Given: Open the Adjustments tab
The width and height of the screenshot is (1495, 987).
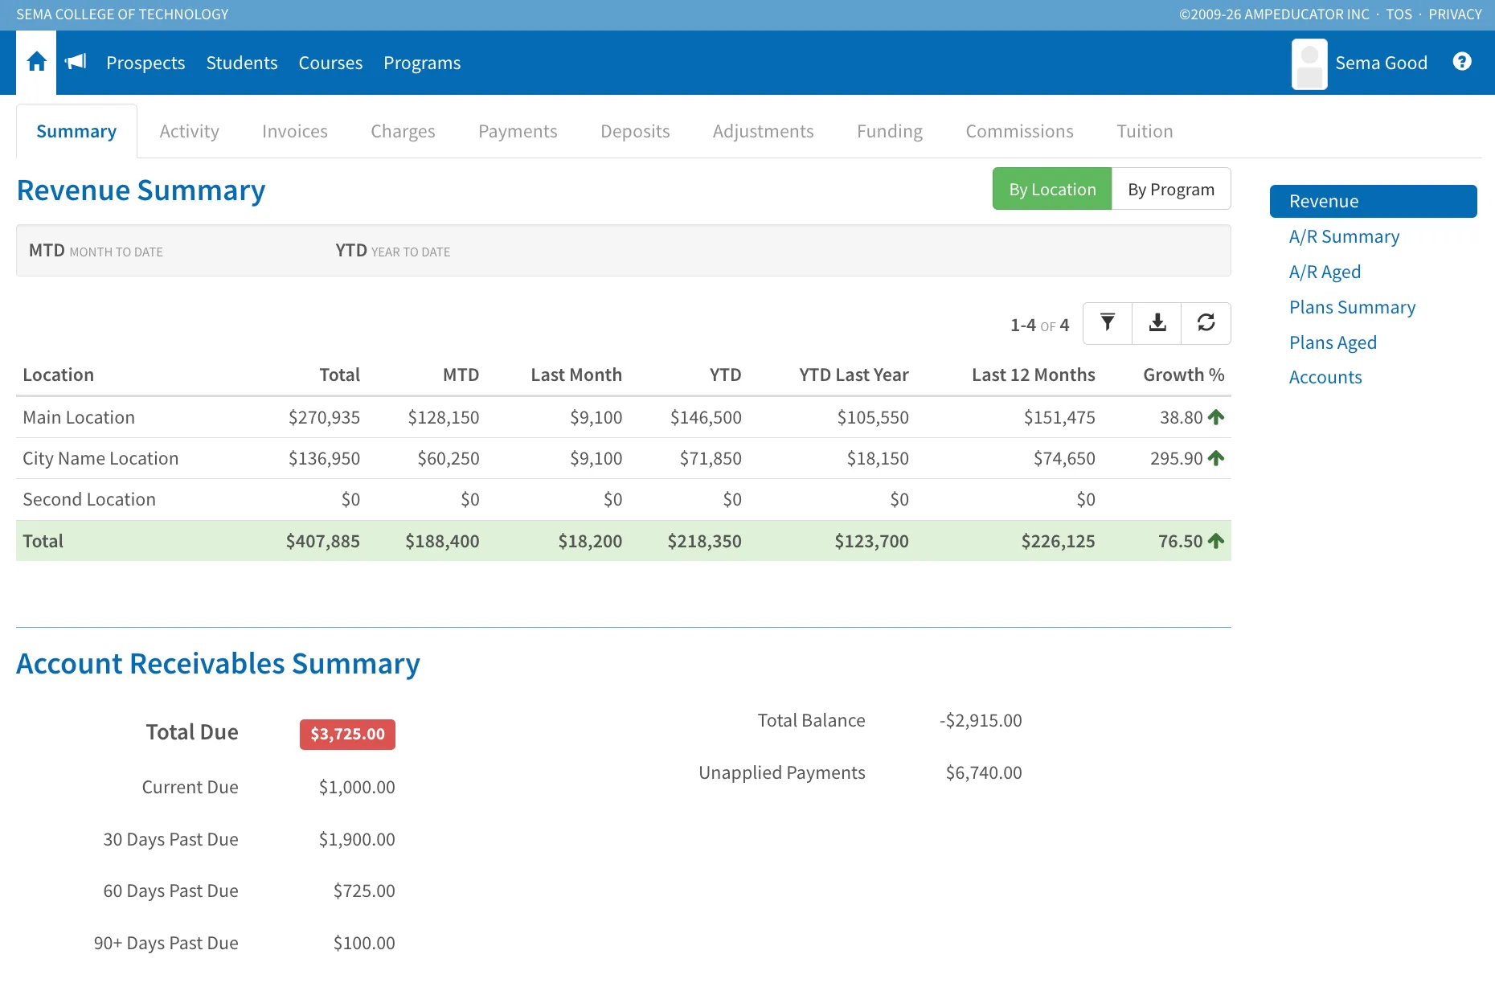Looking at the screenshot, I should 763,131.
